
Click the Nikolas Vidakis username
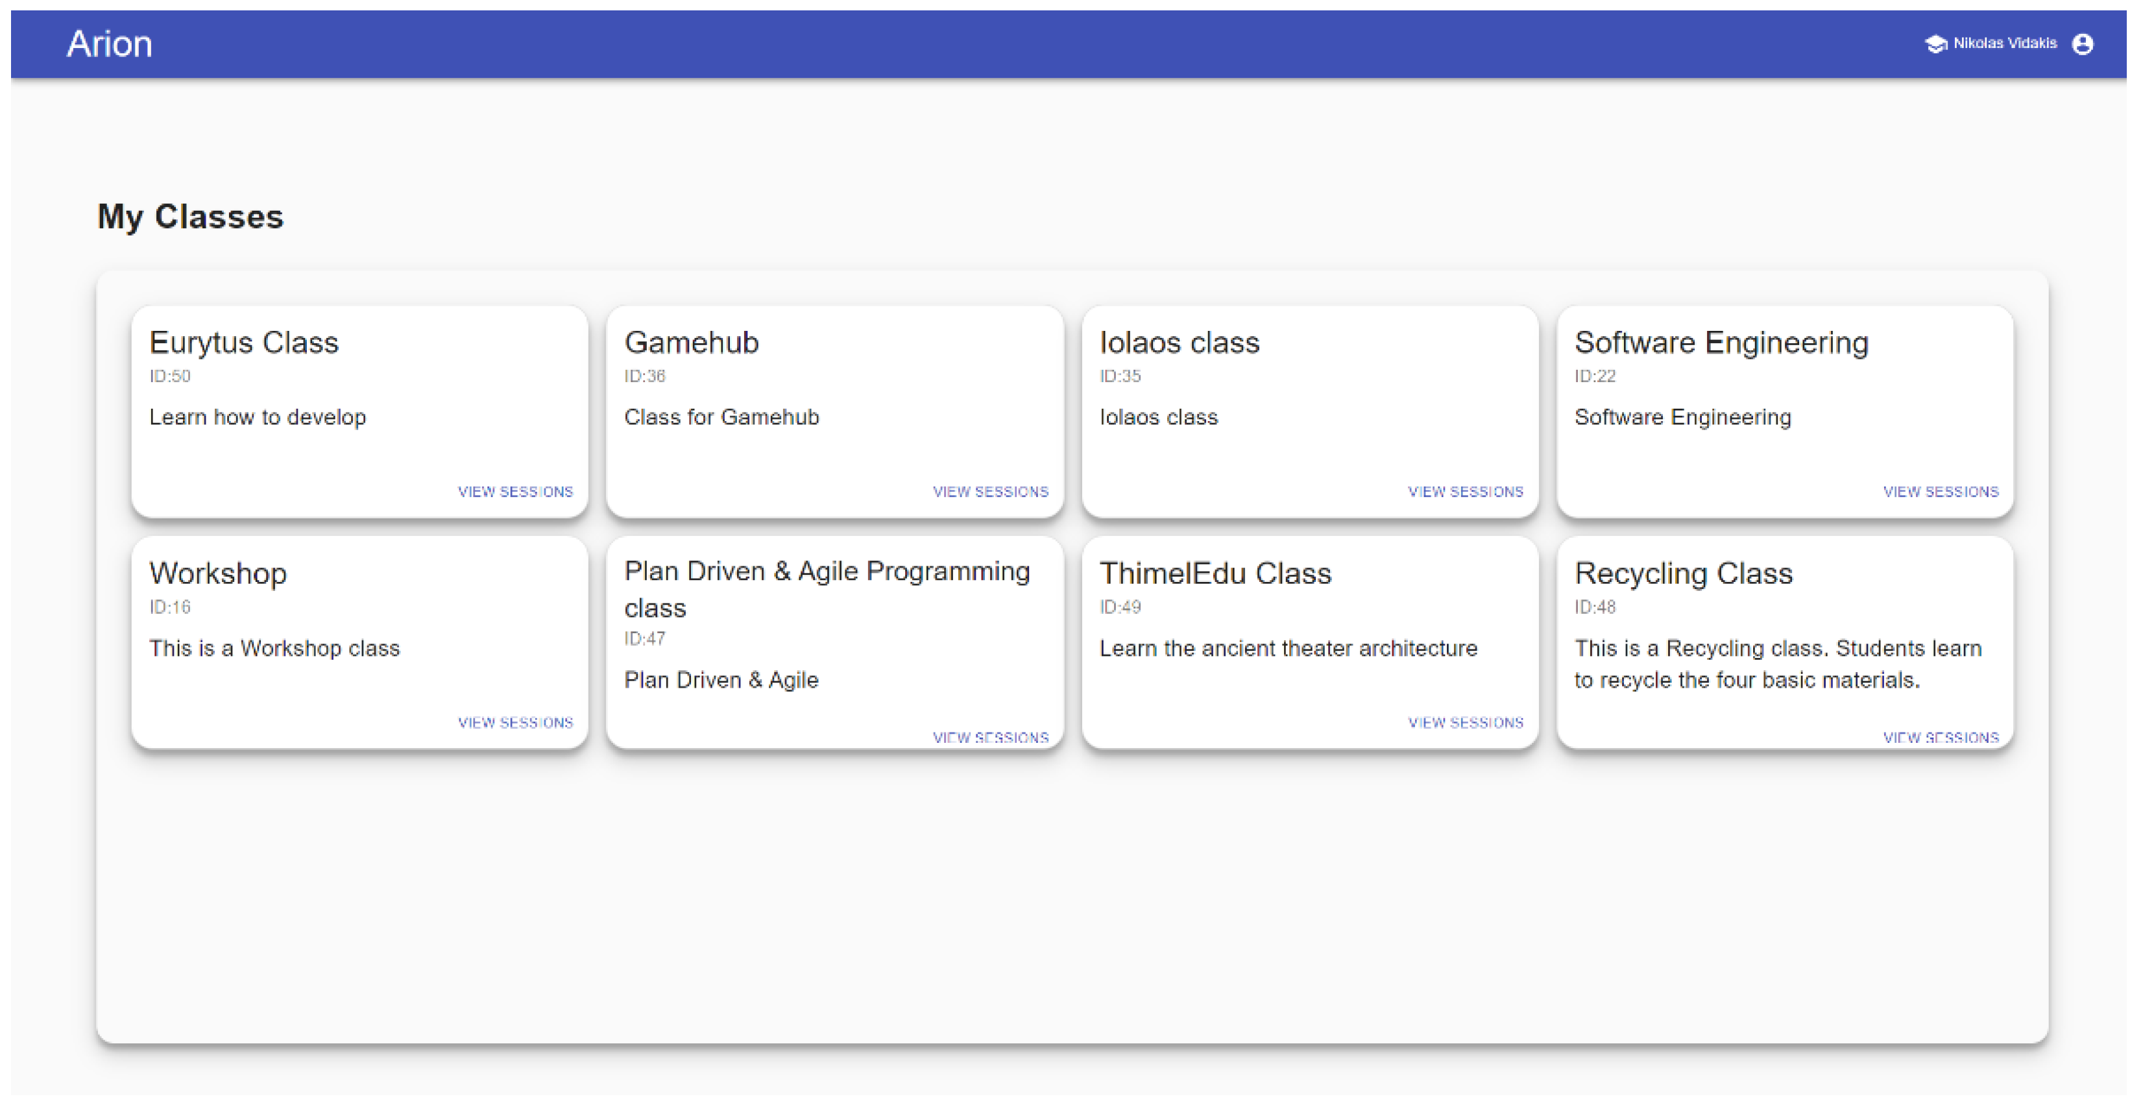2004,43
